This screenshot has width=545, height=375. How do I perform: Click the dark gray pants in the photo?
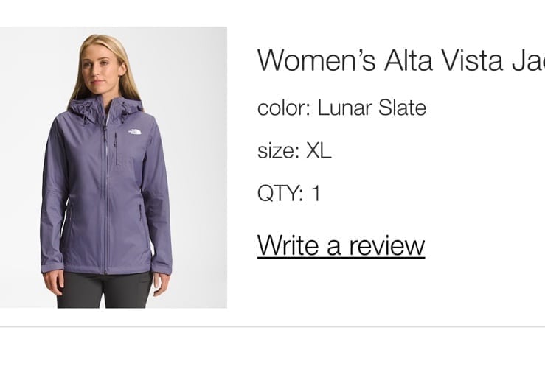[x=104, y=290]
